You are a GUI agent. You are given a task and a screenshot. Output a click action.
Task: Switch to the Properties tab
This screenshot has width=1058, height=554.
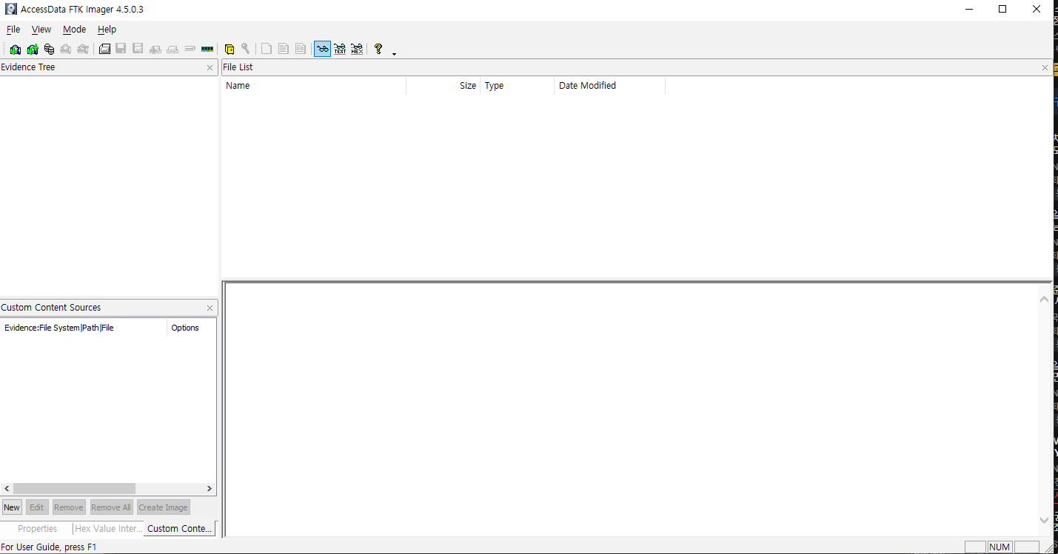(x=37, y=529)
